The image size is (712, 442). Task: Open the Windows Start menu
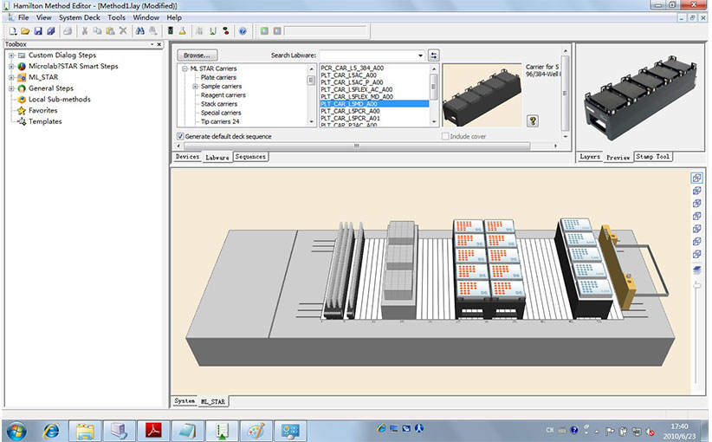click(x=16, y=431)
